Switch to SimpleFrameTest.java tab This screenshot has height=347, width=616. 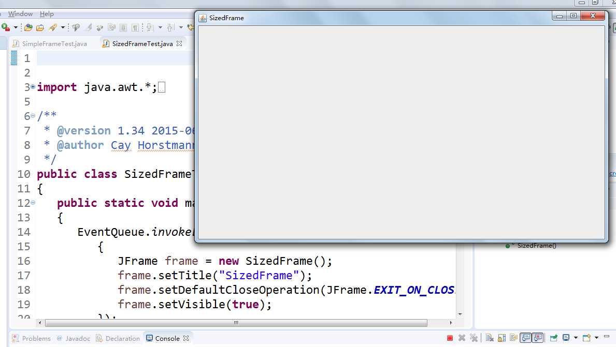[x=54, y=43]
